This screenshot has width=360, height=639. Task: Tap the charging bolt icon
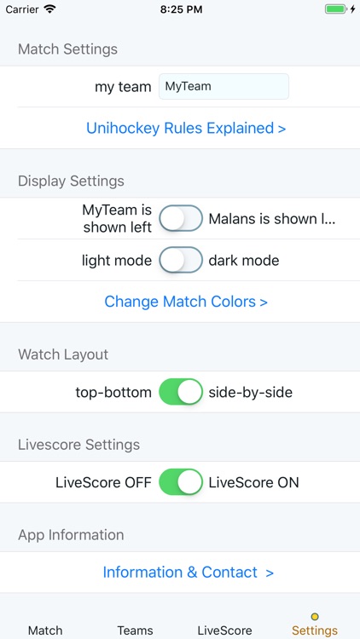352,9
